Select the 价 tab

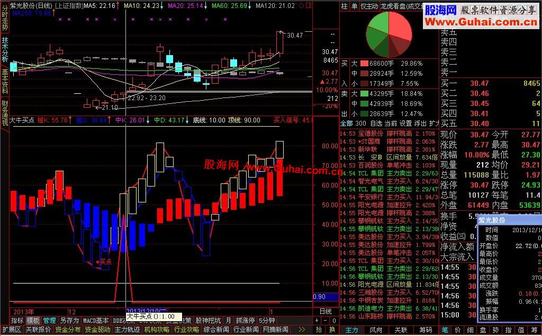pos(458,330)
